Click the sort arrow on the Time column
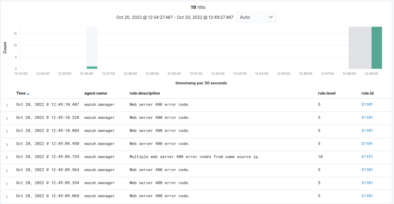Viewport: 394px width, 204px height. pos(28,93)
